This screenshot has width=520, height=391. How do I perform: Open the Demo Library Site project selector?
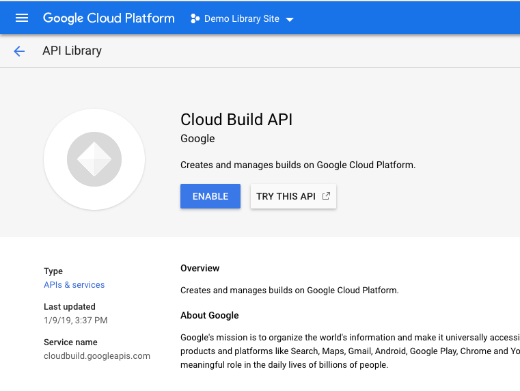241,18
